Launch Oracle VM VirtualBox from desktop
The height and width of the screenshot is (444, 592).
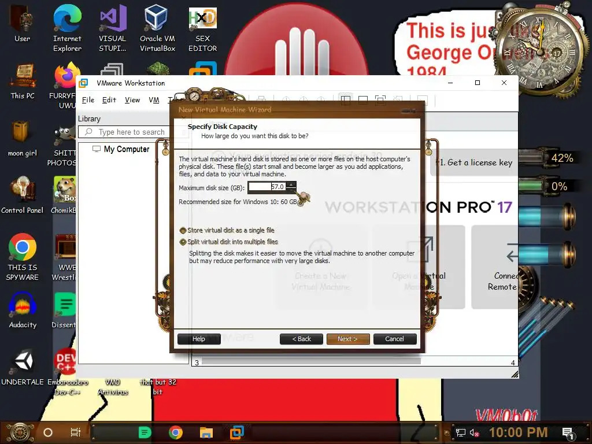click(x=157, y=27)
